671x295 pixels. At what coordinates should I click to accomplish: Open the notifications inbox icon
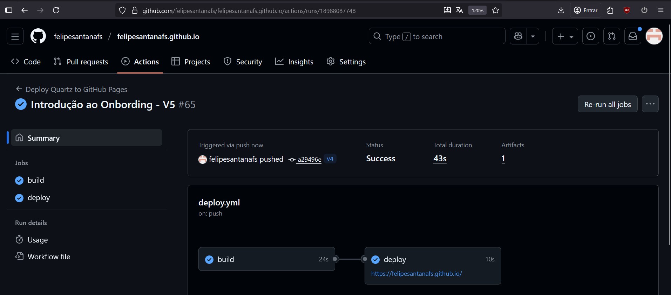tap(633, 36)
